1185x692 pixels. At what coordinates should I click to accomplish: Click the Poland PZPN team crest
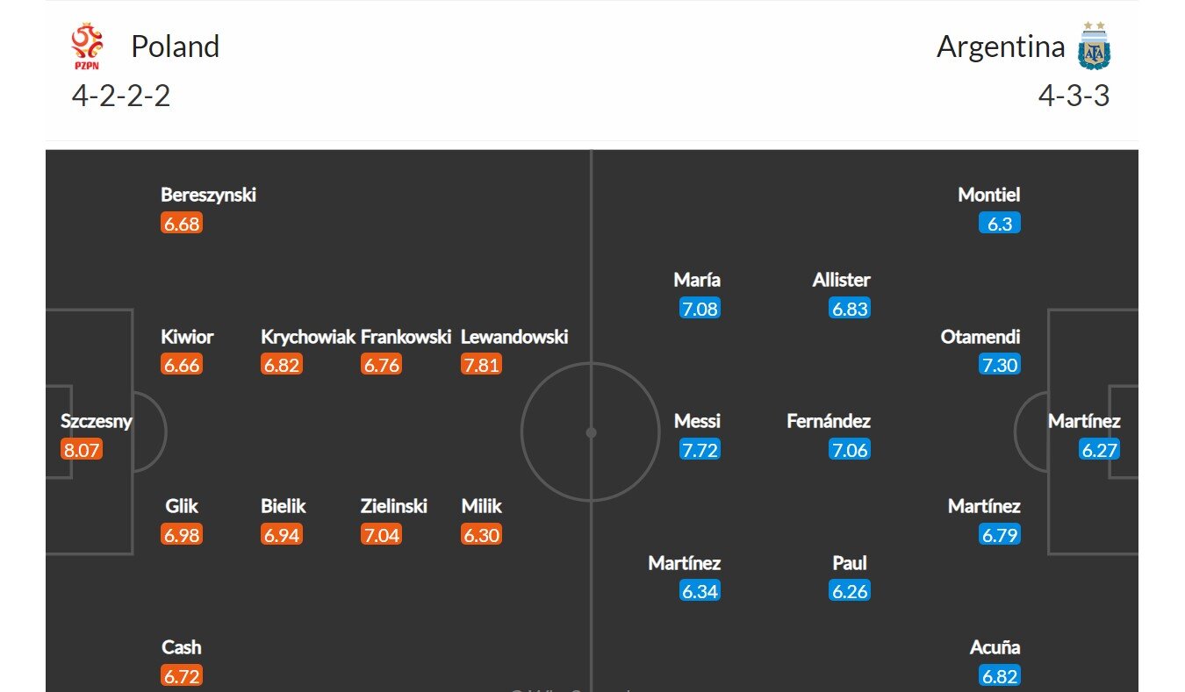pos(88,46)
